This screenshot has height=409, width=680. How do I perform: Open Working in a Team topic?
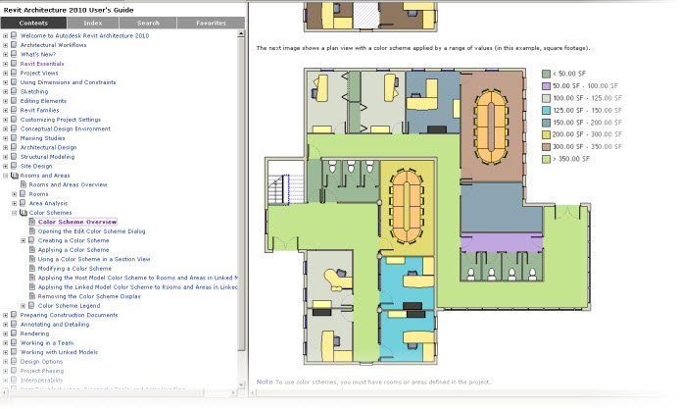coord(47,343)
